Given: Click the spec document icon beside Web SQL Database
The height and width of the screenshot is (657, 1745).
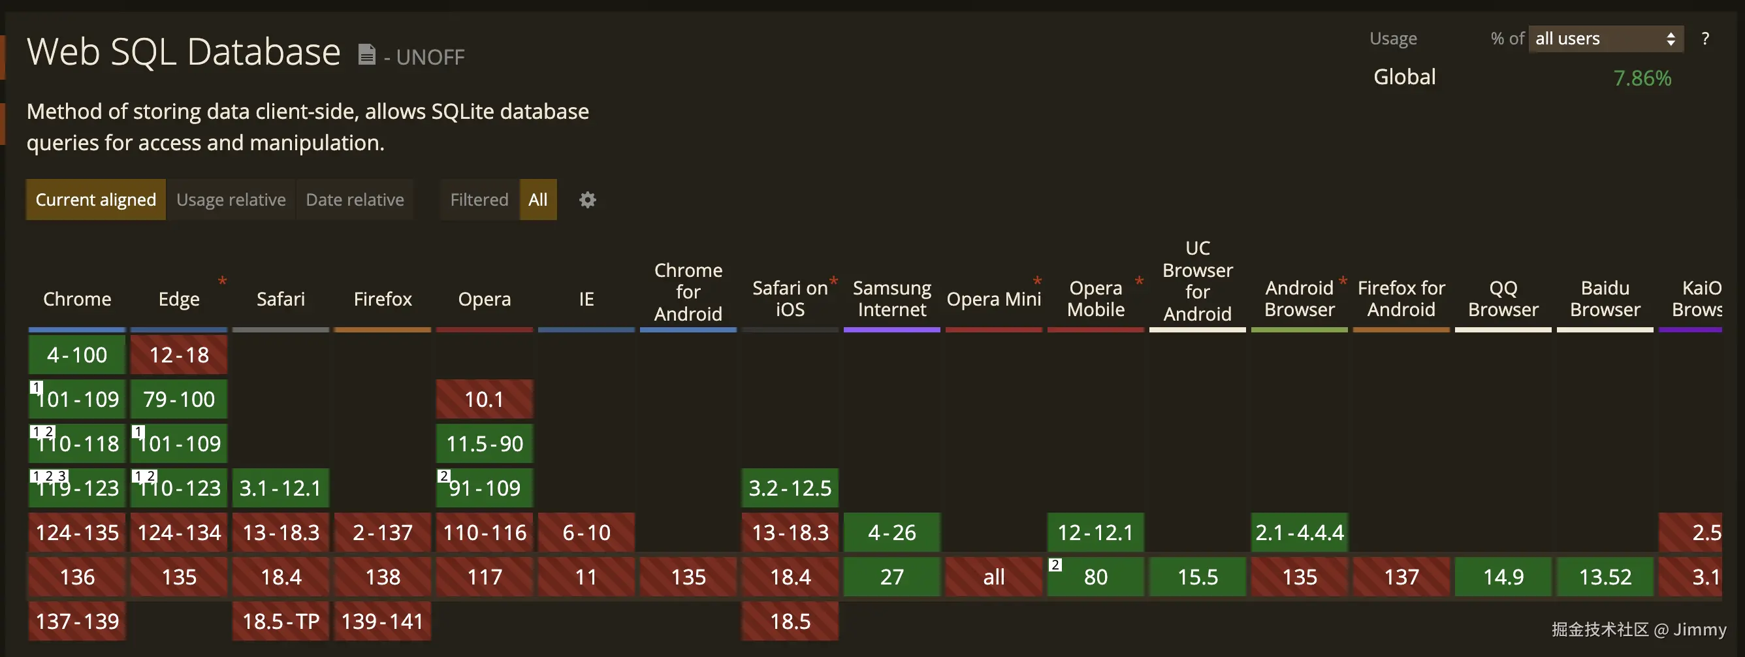Looking at the screenshot, I should (x=366, y=53).
